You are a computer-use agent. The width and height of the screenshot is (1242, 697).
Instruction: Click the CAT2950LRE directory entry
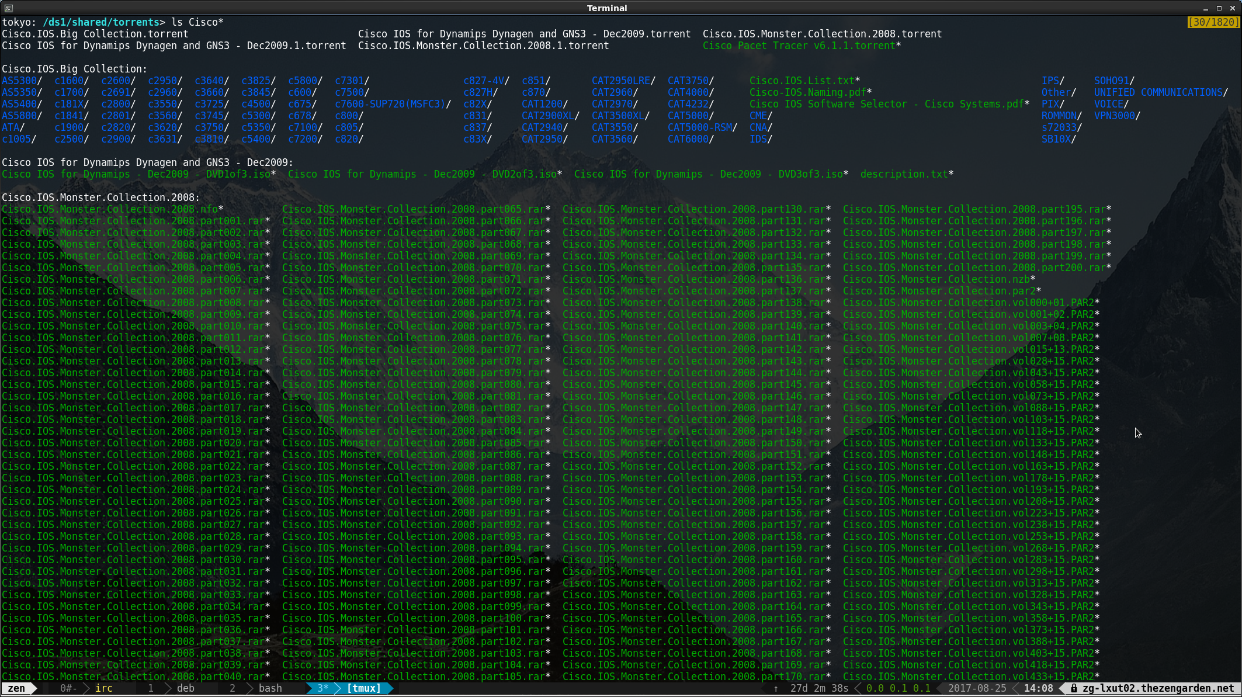(x=621, y=81)
